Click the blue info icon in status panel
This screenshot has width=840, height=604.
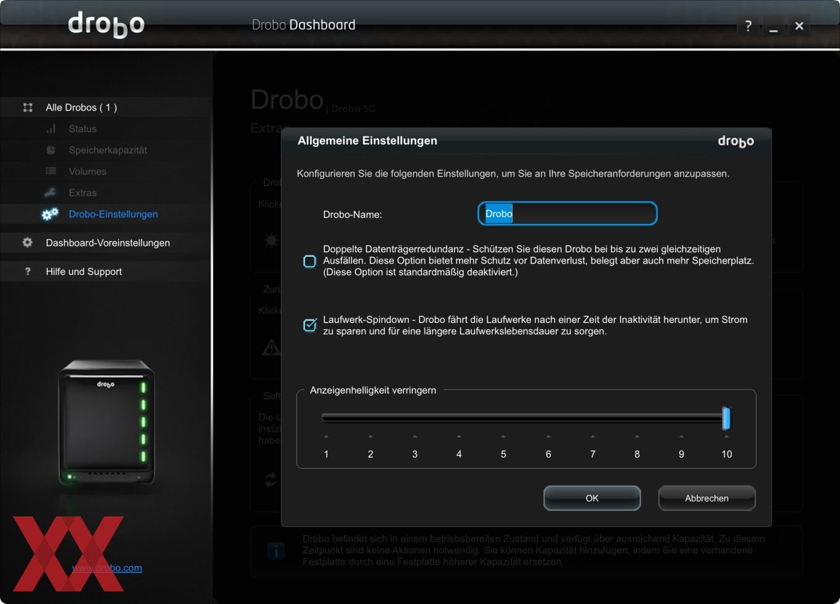point(276,551)
